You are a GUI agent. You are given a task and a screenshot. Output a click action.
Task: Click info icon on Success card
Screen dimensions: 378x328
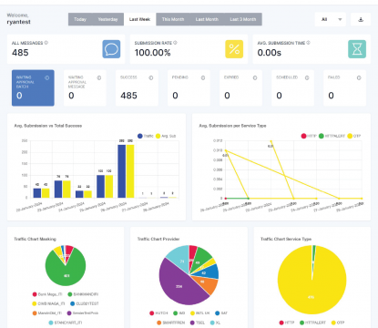tap(151, 78)
